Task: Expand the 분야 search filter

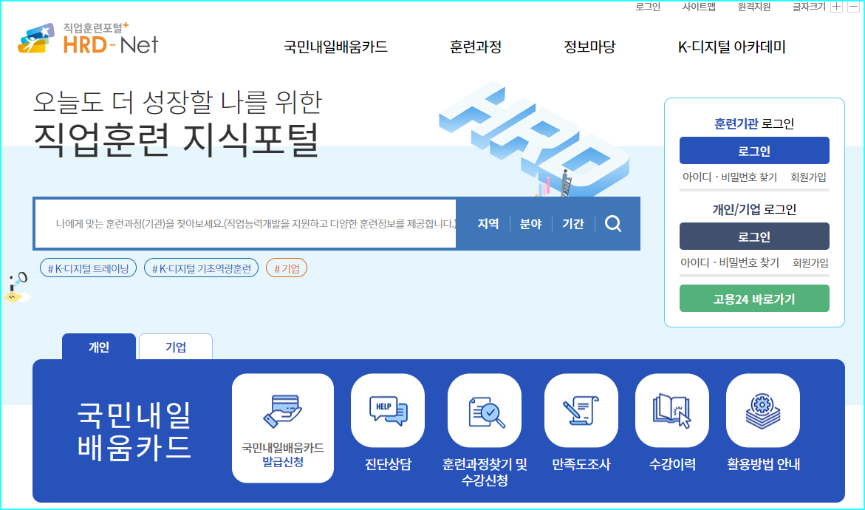Action: (530, 223)
